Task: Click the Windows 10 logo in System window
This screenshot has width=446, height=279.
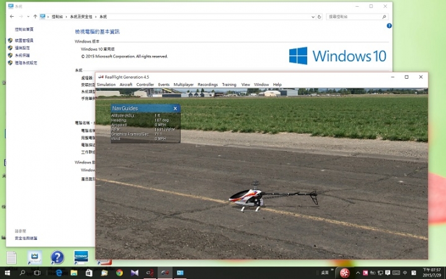Action: [338, 56]
